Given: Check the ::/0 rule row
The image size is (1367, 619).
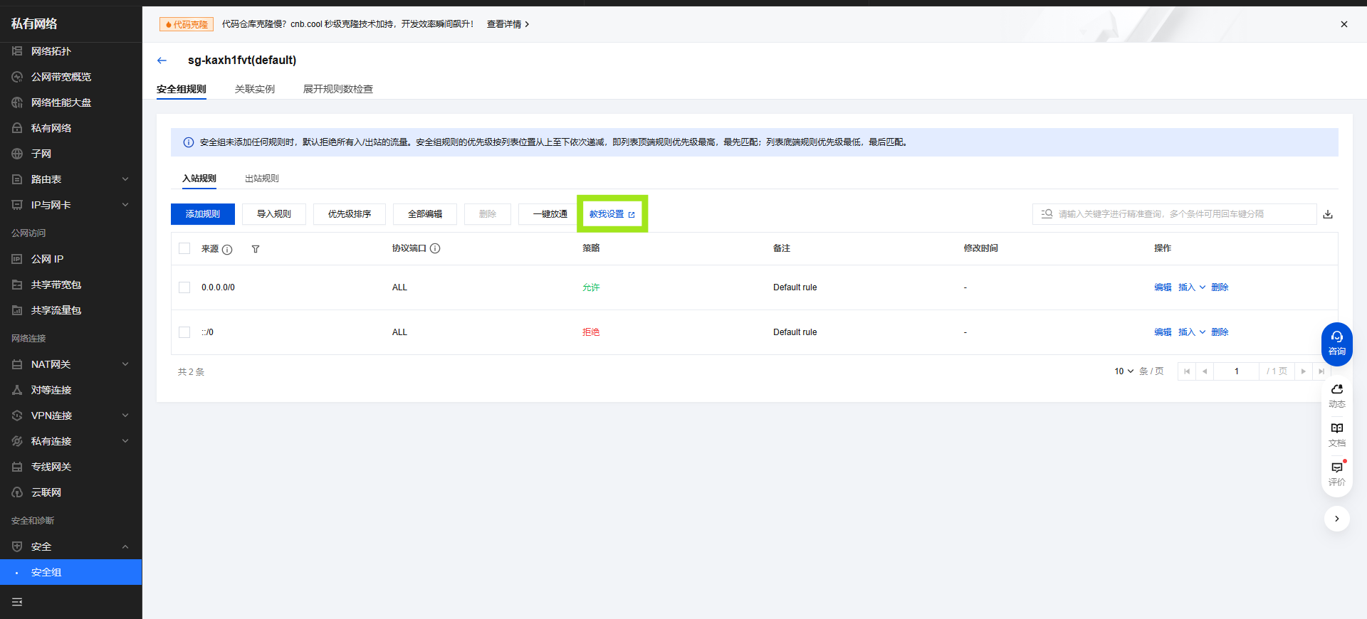Looking at the screenshot, I should (x=184, y=332).
